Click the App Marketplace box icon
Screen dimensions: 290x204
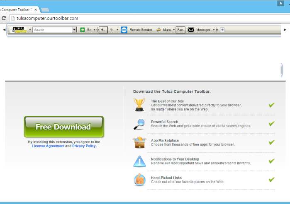point(139,142)
